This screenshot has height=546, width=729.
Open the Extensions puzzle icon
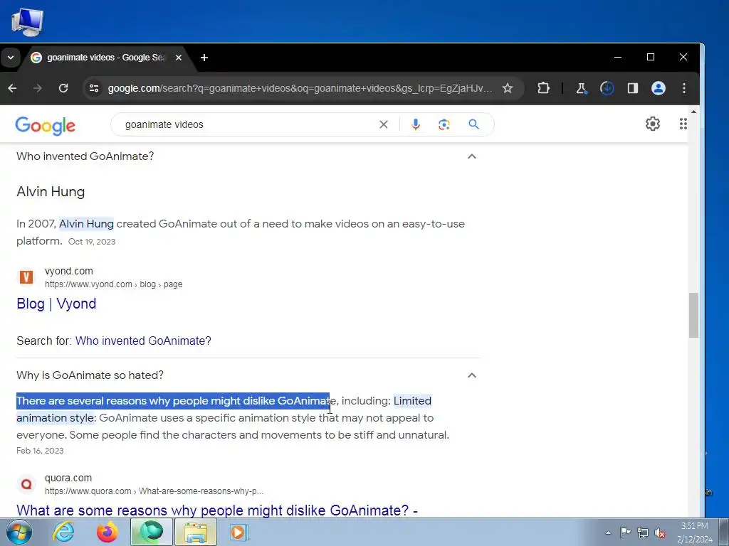point(543,88)
